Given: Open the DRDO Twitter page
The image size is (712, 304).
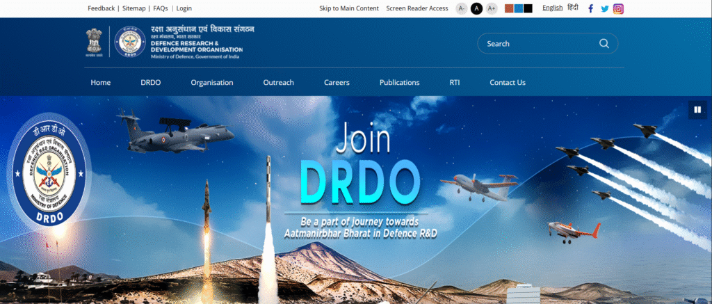Looking at the screenshot, I should 605,8.
